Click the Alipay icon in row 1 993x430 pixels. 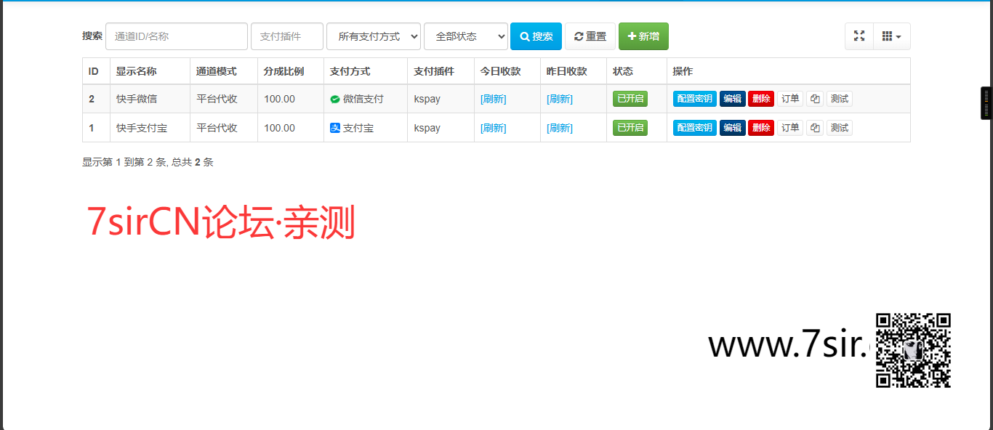[335, 128]
